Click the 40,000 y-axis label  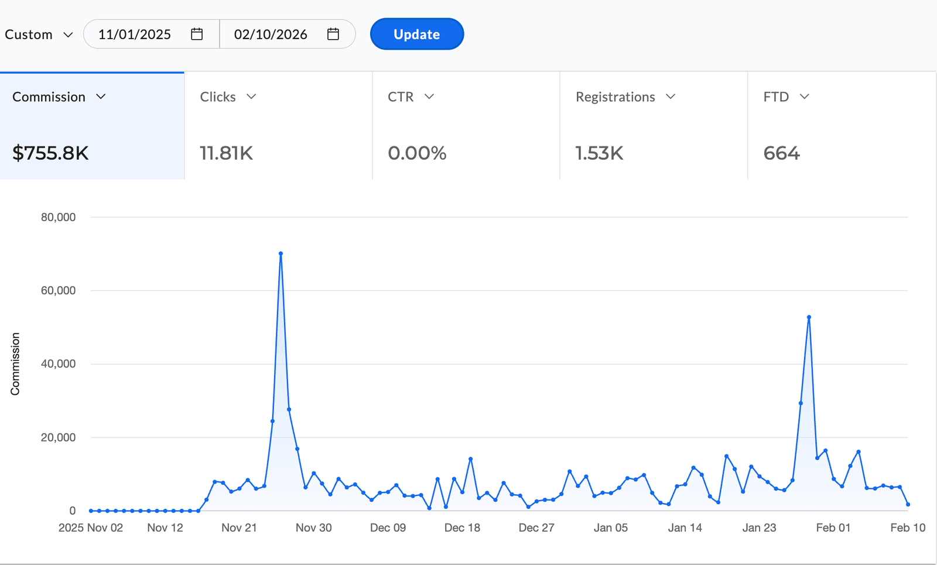pos(58,364)
